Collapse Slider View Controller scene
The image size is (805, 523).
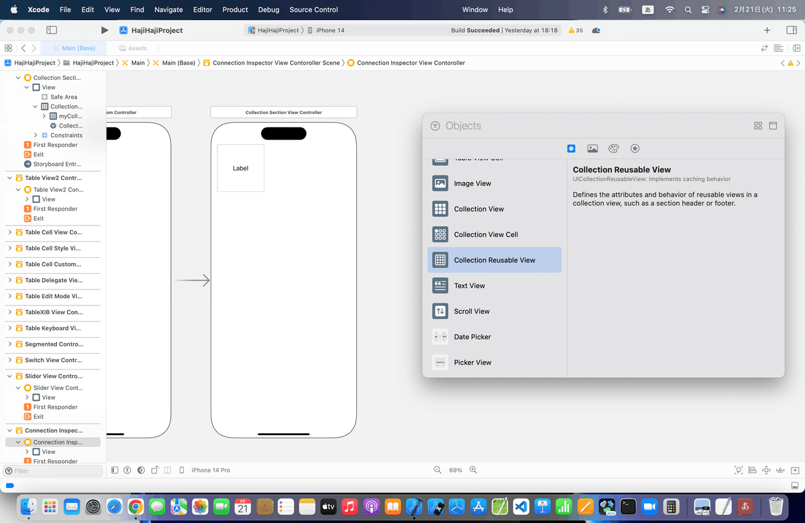click(10, 376)
